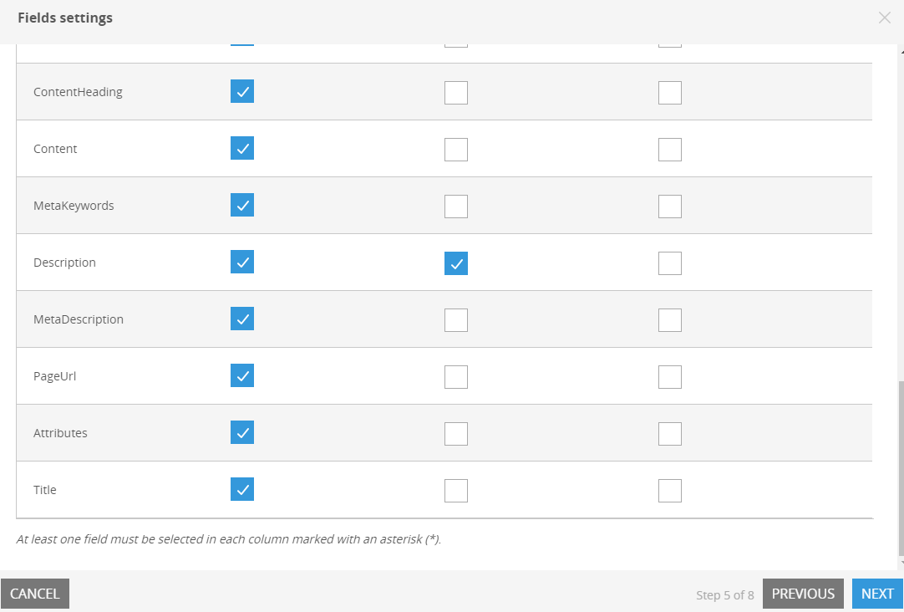Screen dimensions: 904x612
Task: Disable the second column checkbox for Description
Action: (x=455, y=263)
